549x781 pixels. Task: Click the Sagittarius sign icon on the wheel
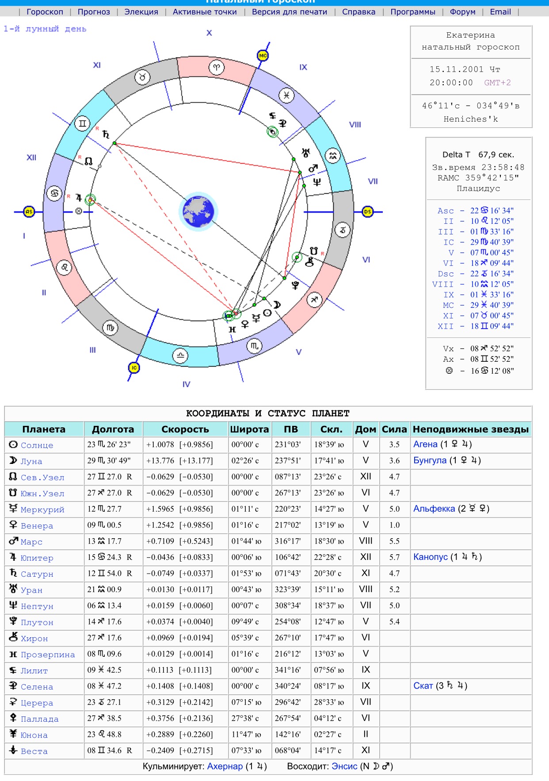[314, 300]
